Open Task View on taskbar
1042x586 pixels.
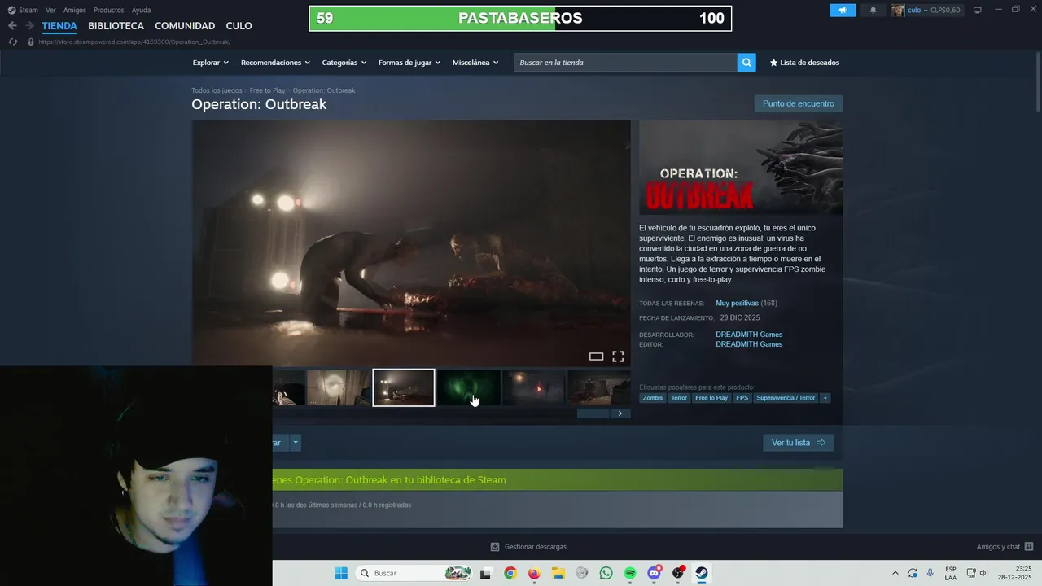485,573
